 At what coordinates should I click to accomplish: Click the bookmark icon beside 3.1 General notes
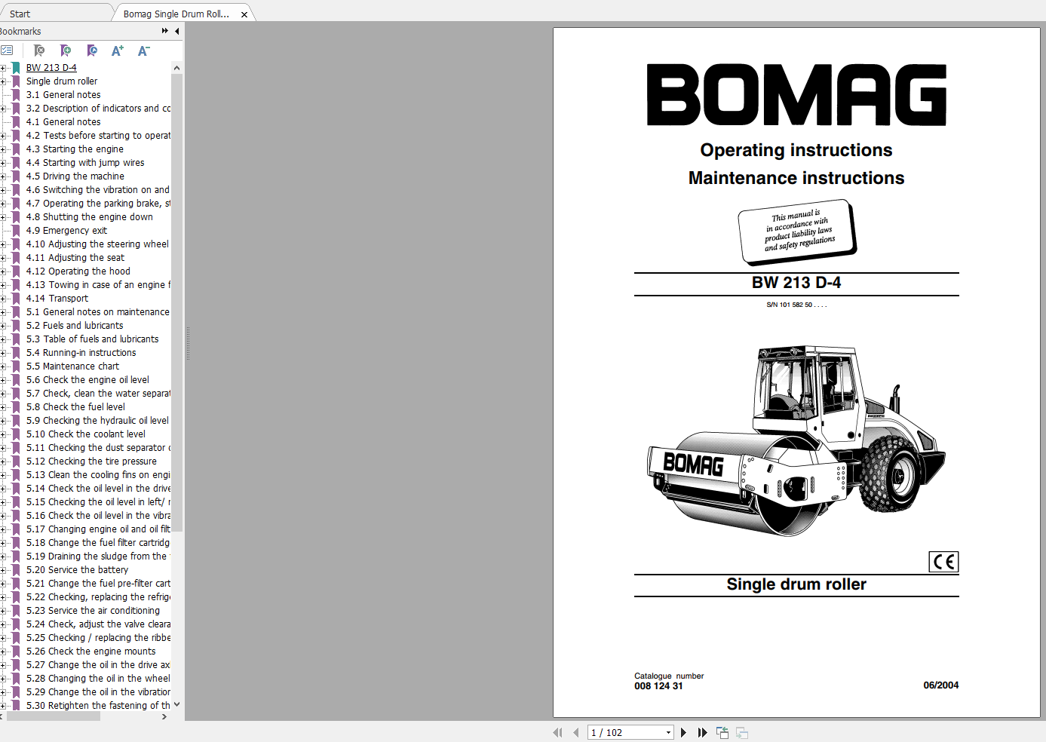[16, 95]
